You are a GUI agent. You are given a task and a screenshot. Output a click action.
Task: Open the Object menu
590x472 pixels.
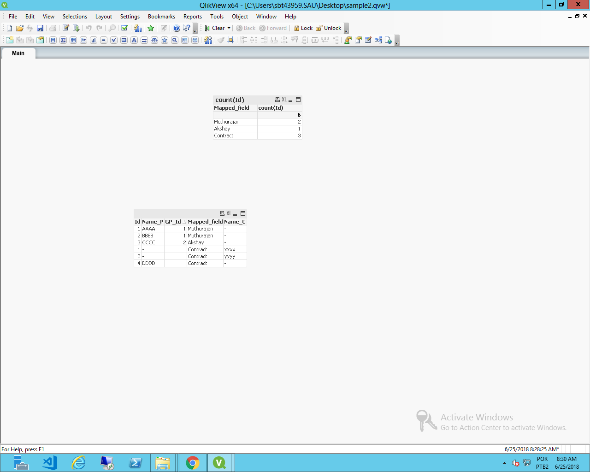pyautogui.click(x=240, y=17)
